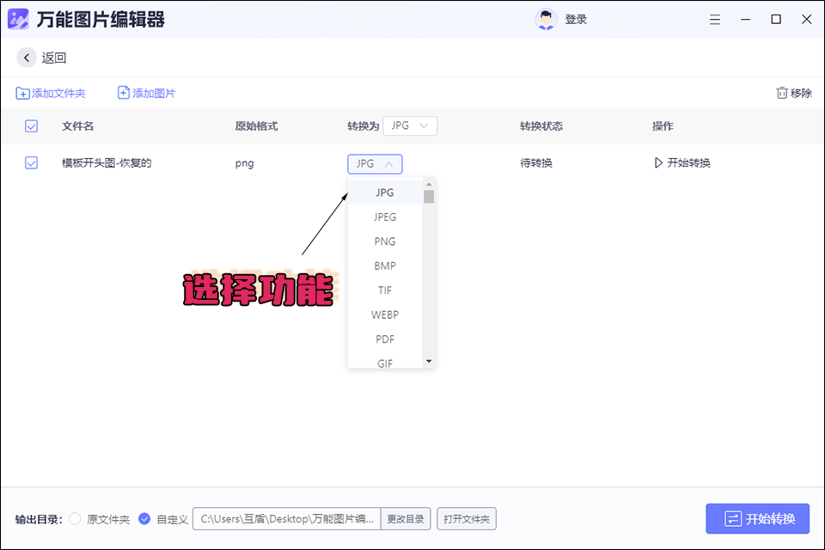Click the 登录 login link
Viewport: 825px width, 550px height.
(x=576, y=20)
